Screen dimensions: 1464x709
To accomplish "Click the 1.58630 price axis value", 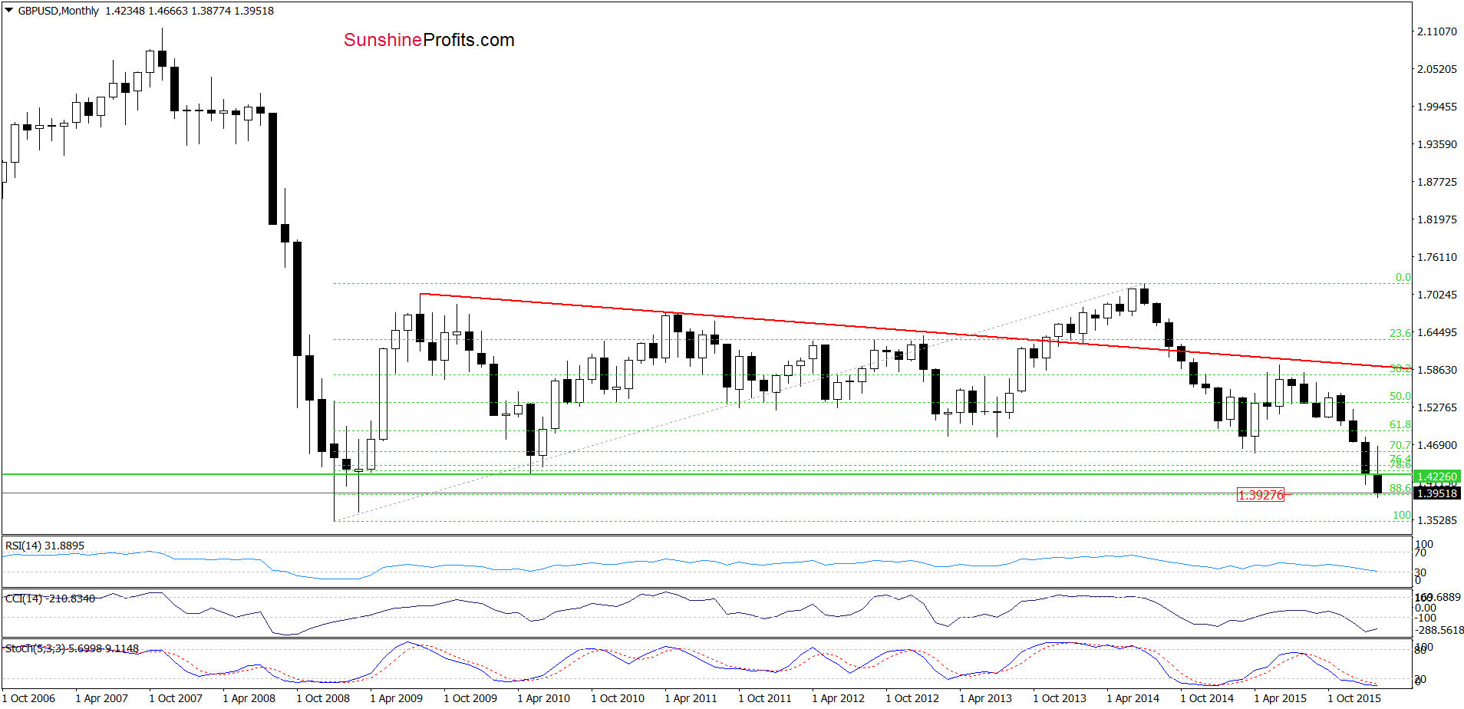I will click(1437, 370).
